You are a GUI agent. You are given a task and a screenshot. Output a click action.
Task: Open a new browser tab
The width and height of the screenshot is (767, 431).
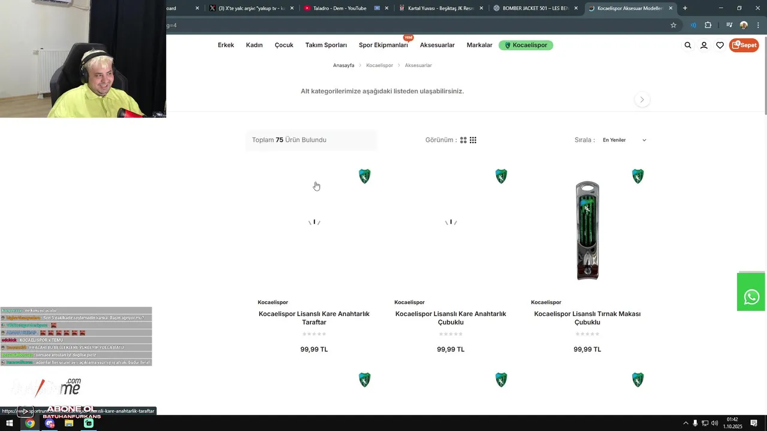point(685,8)
